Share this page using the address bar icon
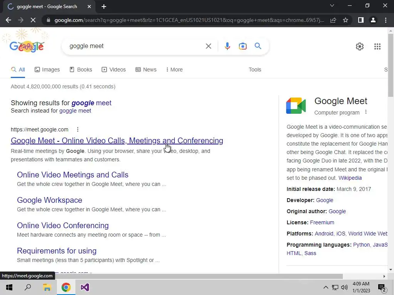Viewport: 394px width, 295px height. pyautogui.click(x=333, y=20)
